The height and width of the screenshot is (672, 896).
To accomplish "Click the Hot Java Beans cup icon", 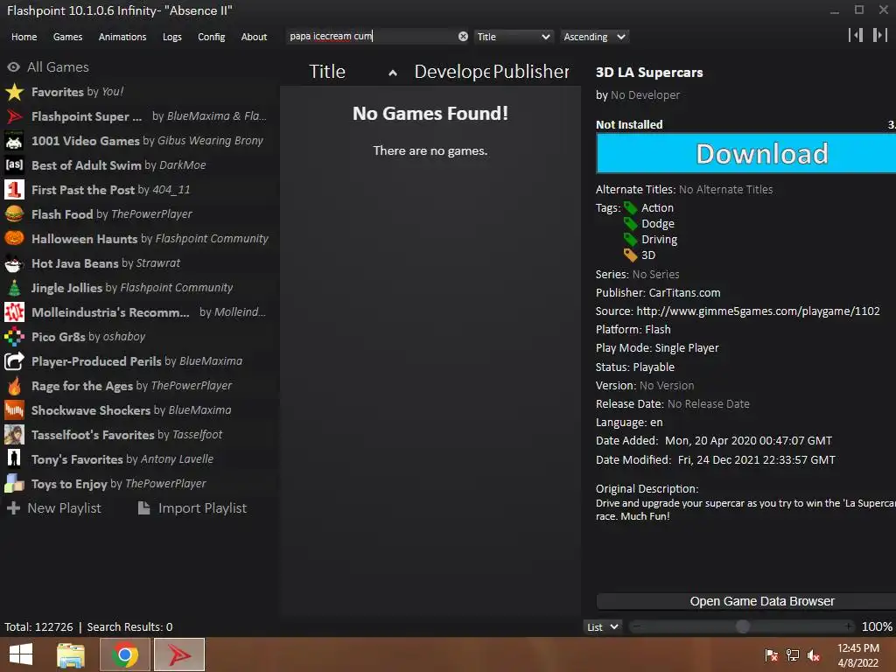I will (x=14, y=262).
